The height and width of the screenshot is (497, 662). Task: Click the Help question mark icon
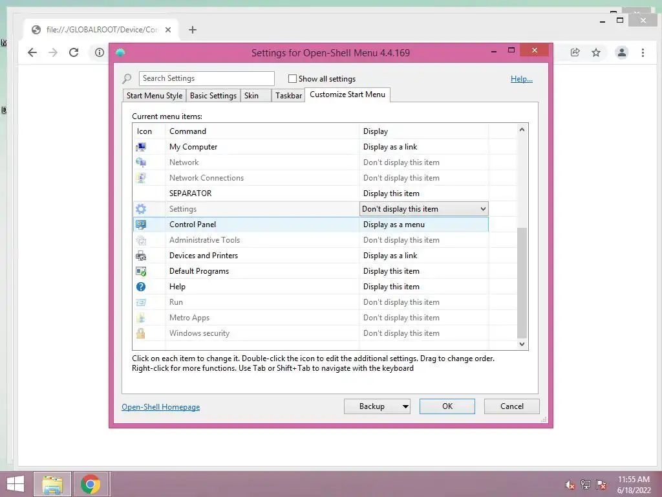[x=140, y=287]
